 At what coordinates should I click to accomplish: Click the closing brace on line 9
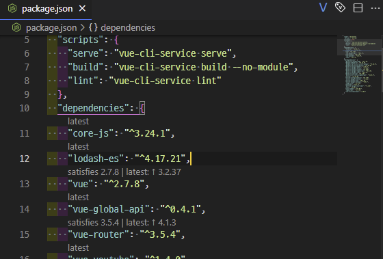[x=60, y=94]
